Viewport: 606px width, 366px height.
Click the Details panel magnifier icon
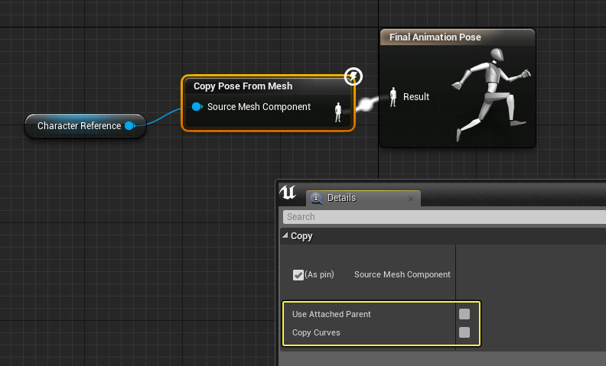[317, 198]
